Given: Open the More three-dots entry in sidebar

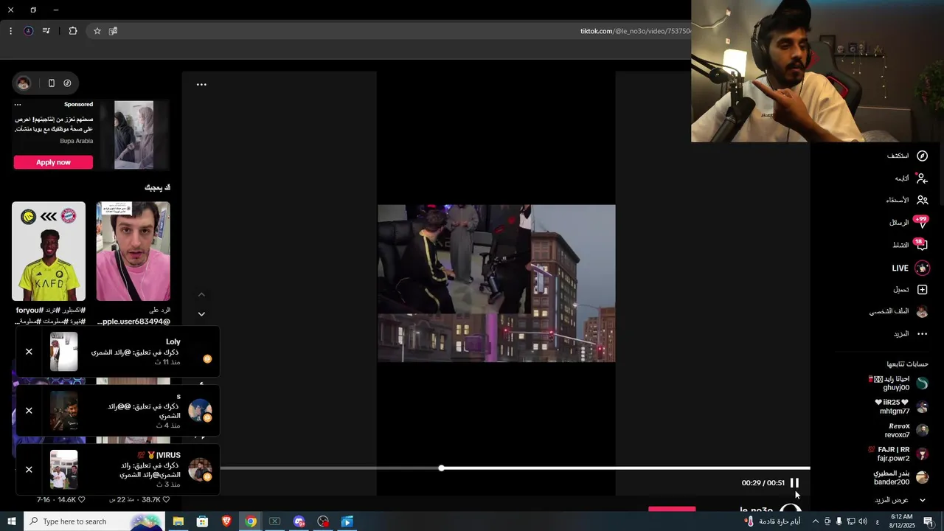Looking at the screenshot, I should click(922, 334).
